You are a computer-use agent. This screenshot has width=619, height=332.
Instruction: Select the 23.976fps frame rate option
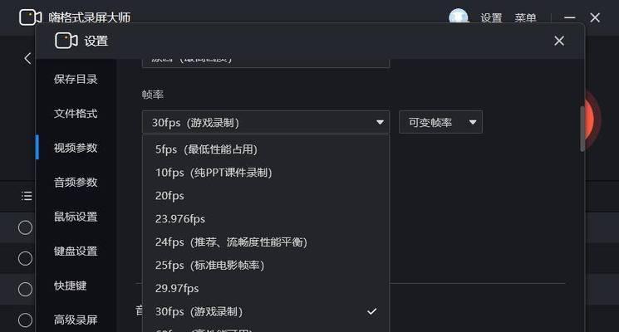click(266, 219)
